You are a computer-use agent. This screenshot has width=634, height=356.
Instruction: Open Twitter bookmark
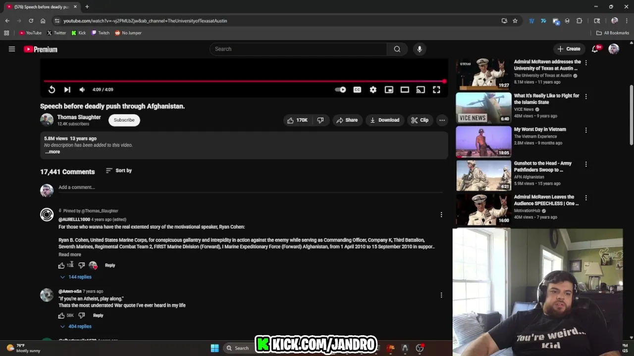click(56, 33)
